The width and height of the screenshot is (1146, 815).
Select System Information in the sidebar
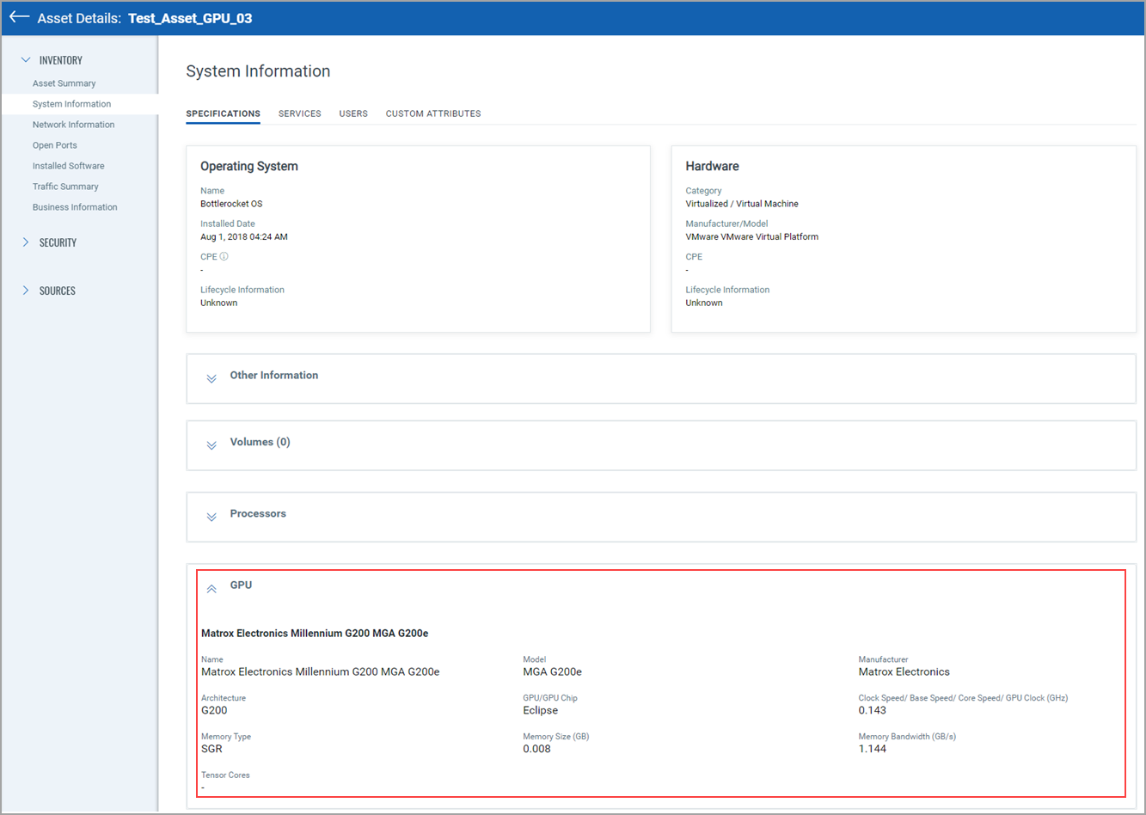pos(72,104)
